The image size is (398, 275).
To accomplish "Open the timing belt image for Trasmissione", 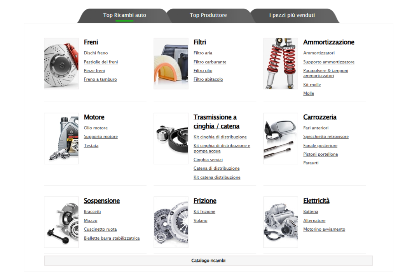I will click(x=171, y=139).
